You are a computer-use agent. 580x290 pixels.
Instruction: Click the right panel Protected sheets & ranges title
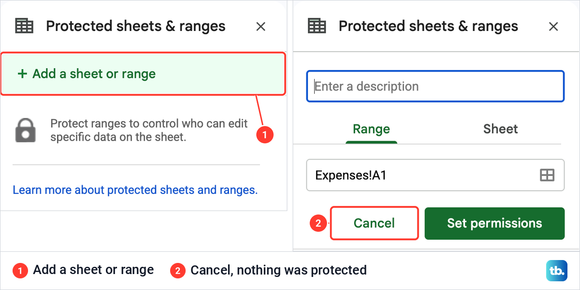click(428, 26)
